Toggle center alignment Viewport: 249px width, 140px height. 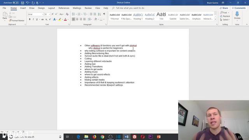point(77,19)
